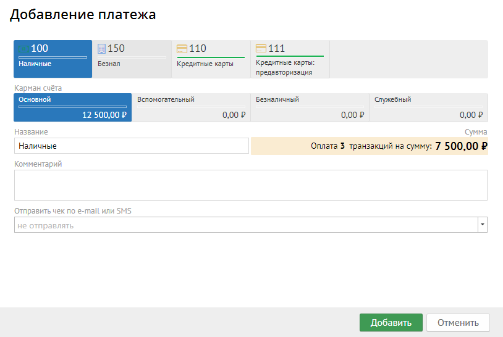Click the Название field containing Наличные
The width and height of the screenshot is (503, 337).
(131, 146)
